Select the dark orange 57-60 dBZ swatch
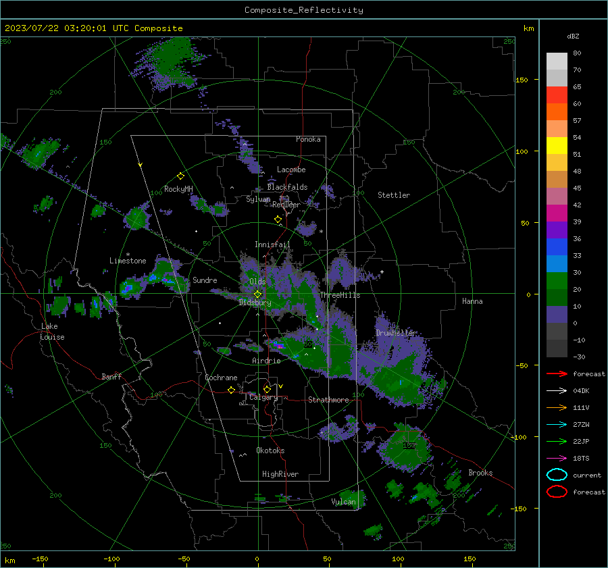The height and width of the screenshot is (568, 608). 557,112
